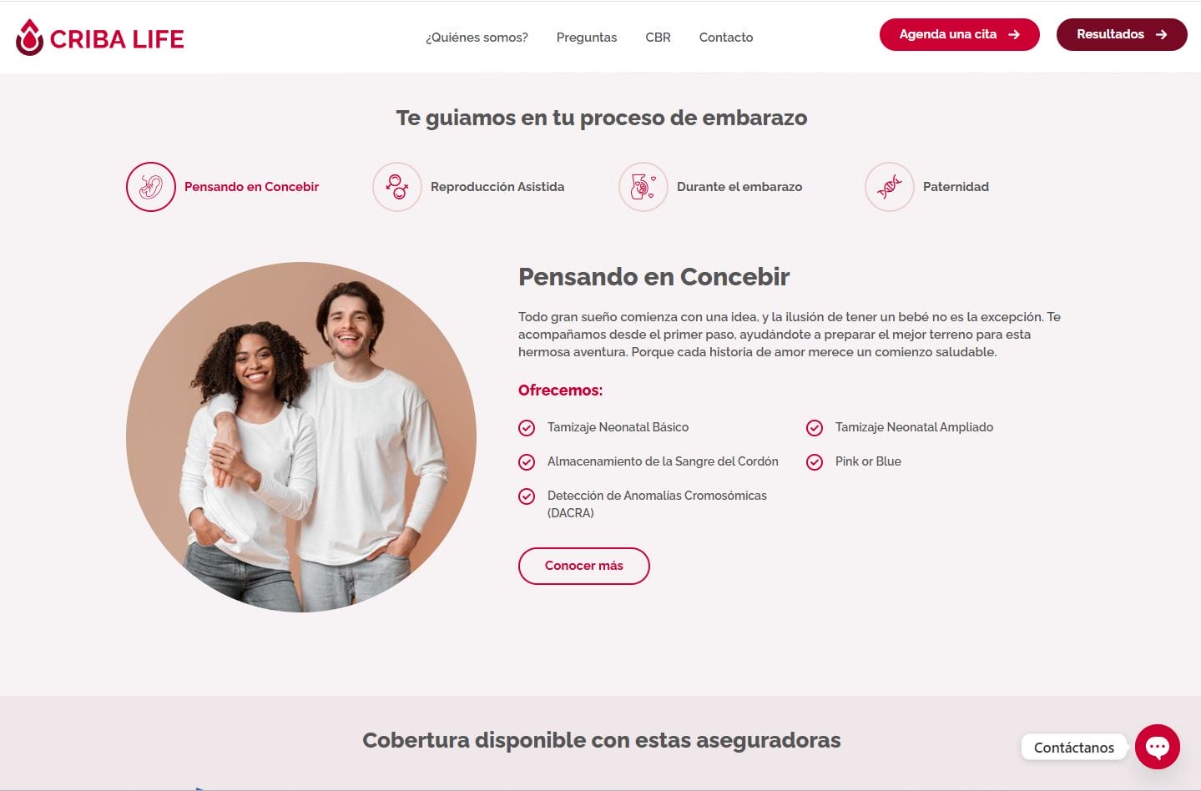Open the ¿Quiénes somos? menu item
Image resolution: width=1201 pixels, height=791 pixels.
click(477, 38)
